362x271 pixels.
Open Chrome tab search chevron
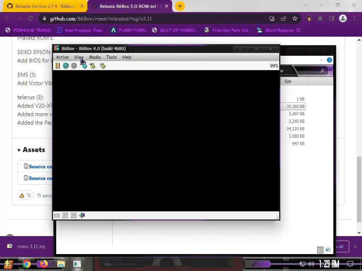305,5
